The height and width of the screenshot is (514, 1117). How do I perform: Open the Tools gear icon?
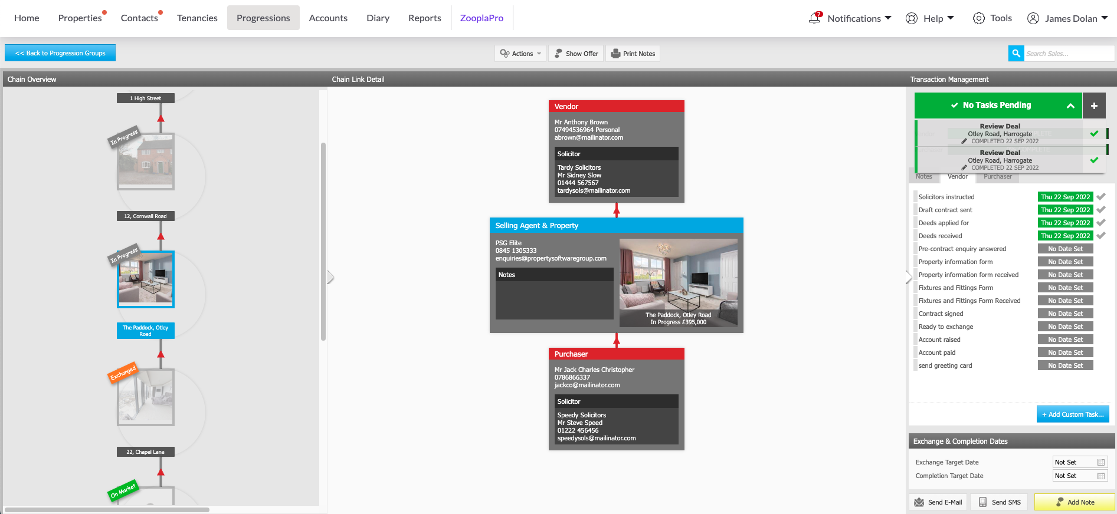978,18
